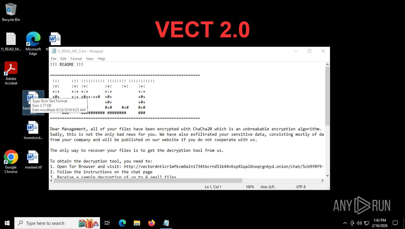Click the "UTF-8" status bar entry
The height and width of the screenshot is (229, 405).
301,187
